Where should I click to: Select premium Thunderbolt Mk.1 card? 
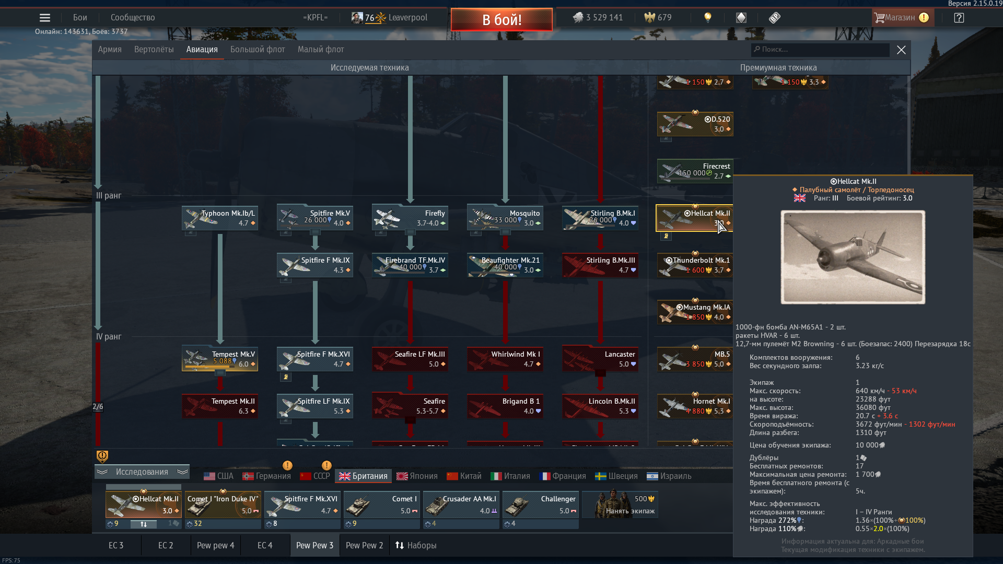695,265
